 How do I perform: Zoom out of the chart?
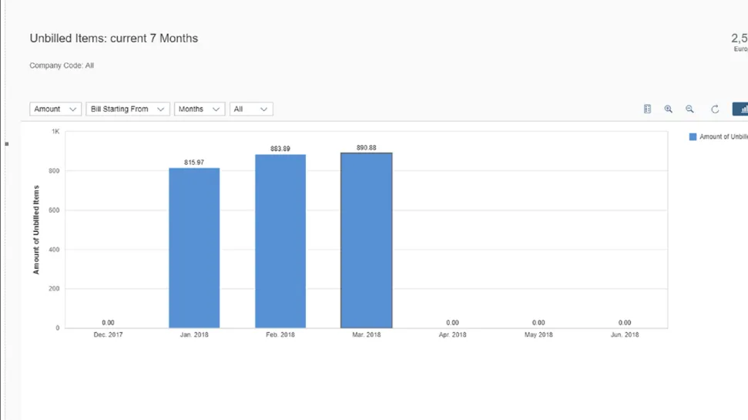pos(689,109)
